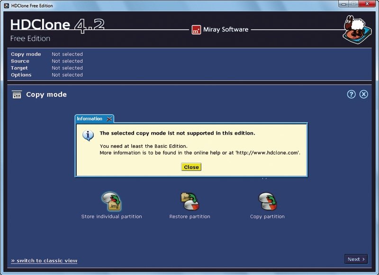379x275 pixels.
Task: Click the hdclone.com URL line in message
Action: 200,153
